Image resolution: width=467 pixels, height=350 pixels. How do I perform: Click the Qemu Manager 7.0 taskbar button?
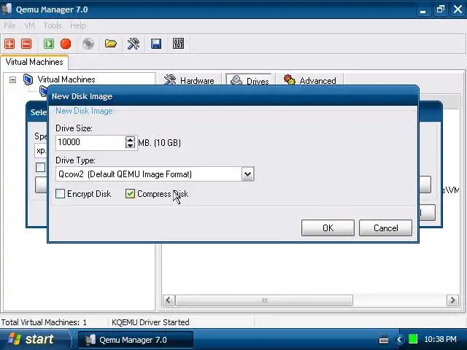[136, 340]
